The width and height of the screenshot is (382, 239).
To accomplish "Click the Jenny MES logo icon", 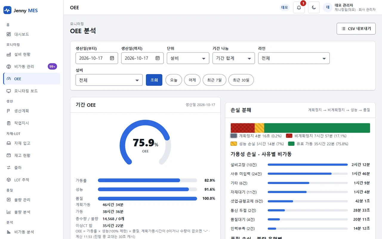I will (7, 10).
